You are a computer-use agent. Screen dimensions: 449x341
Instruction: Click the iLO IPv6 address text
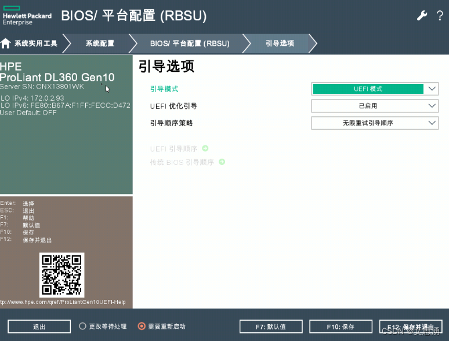(66, 105)
